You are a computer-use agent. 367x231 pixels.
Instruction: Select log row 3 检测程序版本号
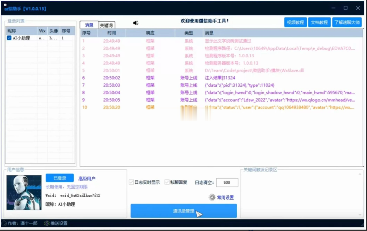click(x=221, y=56)
